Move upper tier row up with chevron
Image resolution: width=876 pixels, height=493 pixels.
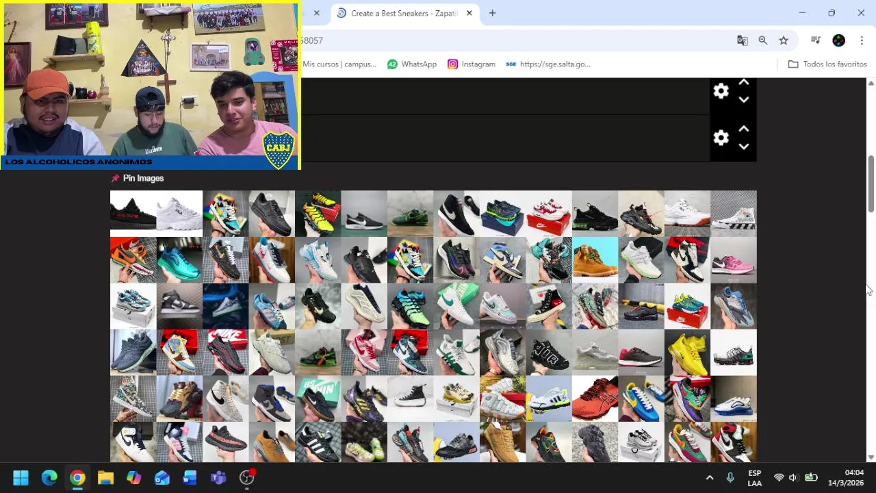(744, 83)
